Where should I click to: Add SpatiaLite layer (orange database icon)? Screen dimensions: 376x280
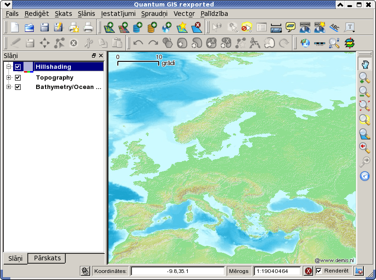(x=152, y=27)
